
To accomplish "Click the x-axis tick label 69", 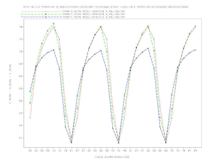I will pos(166,151).
